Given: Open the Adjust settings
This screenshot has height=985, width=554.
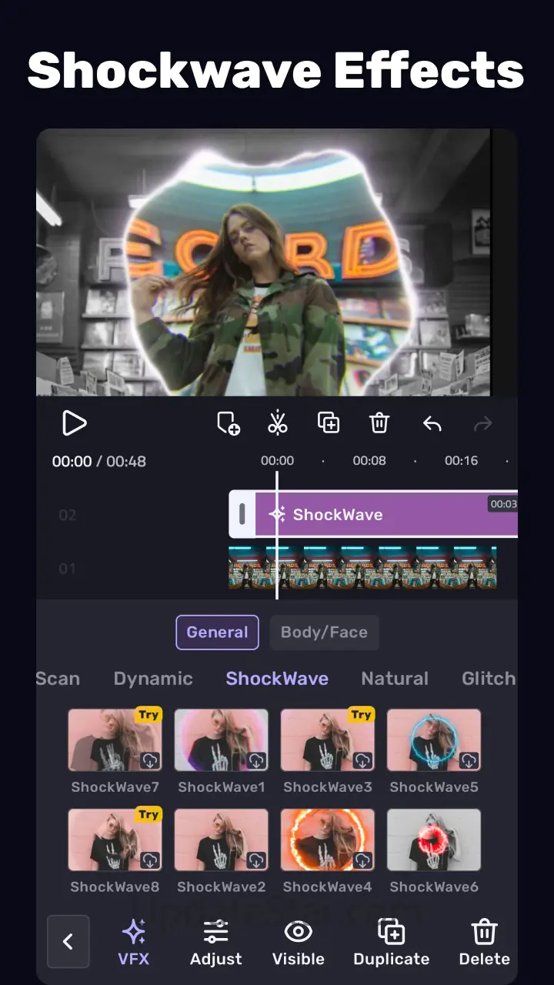Looking at the screenshot, I should [x=215, y=942].
